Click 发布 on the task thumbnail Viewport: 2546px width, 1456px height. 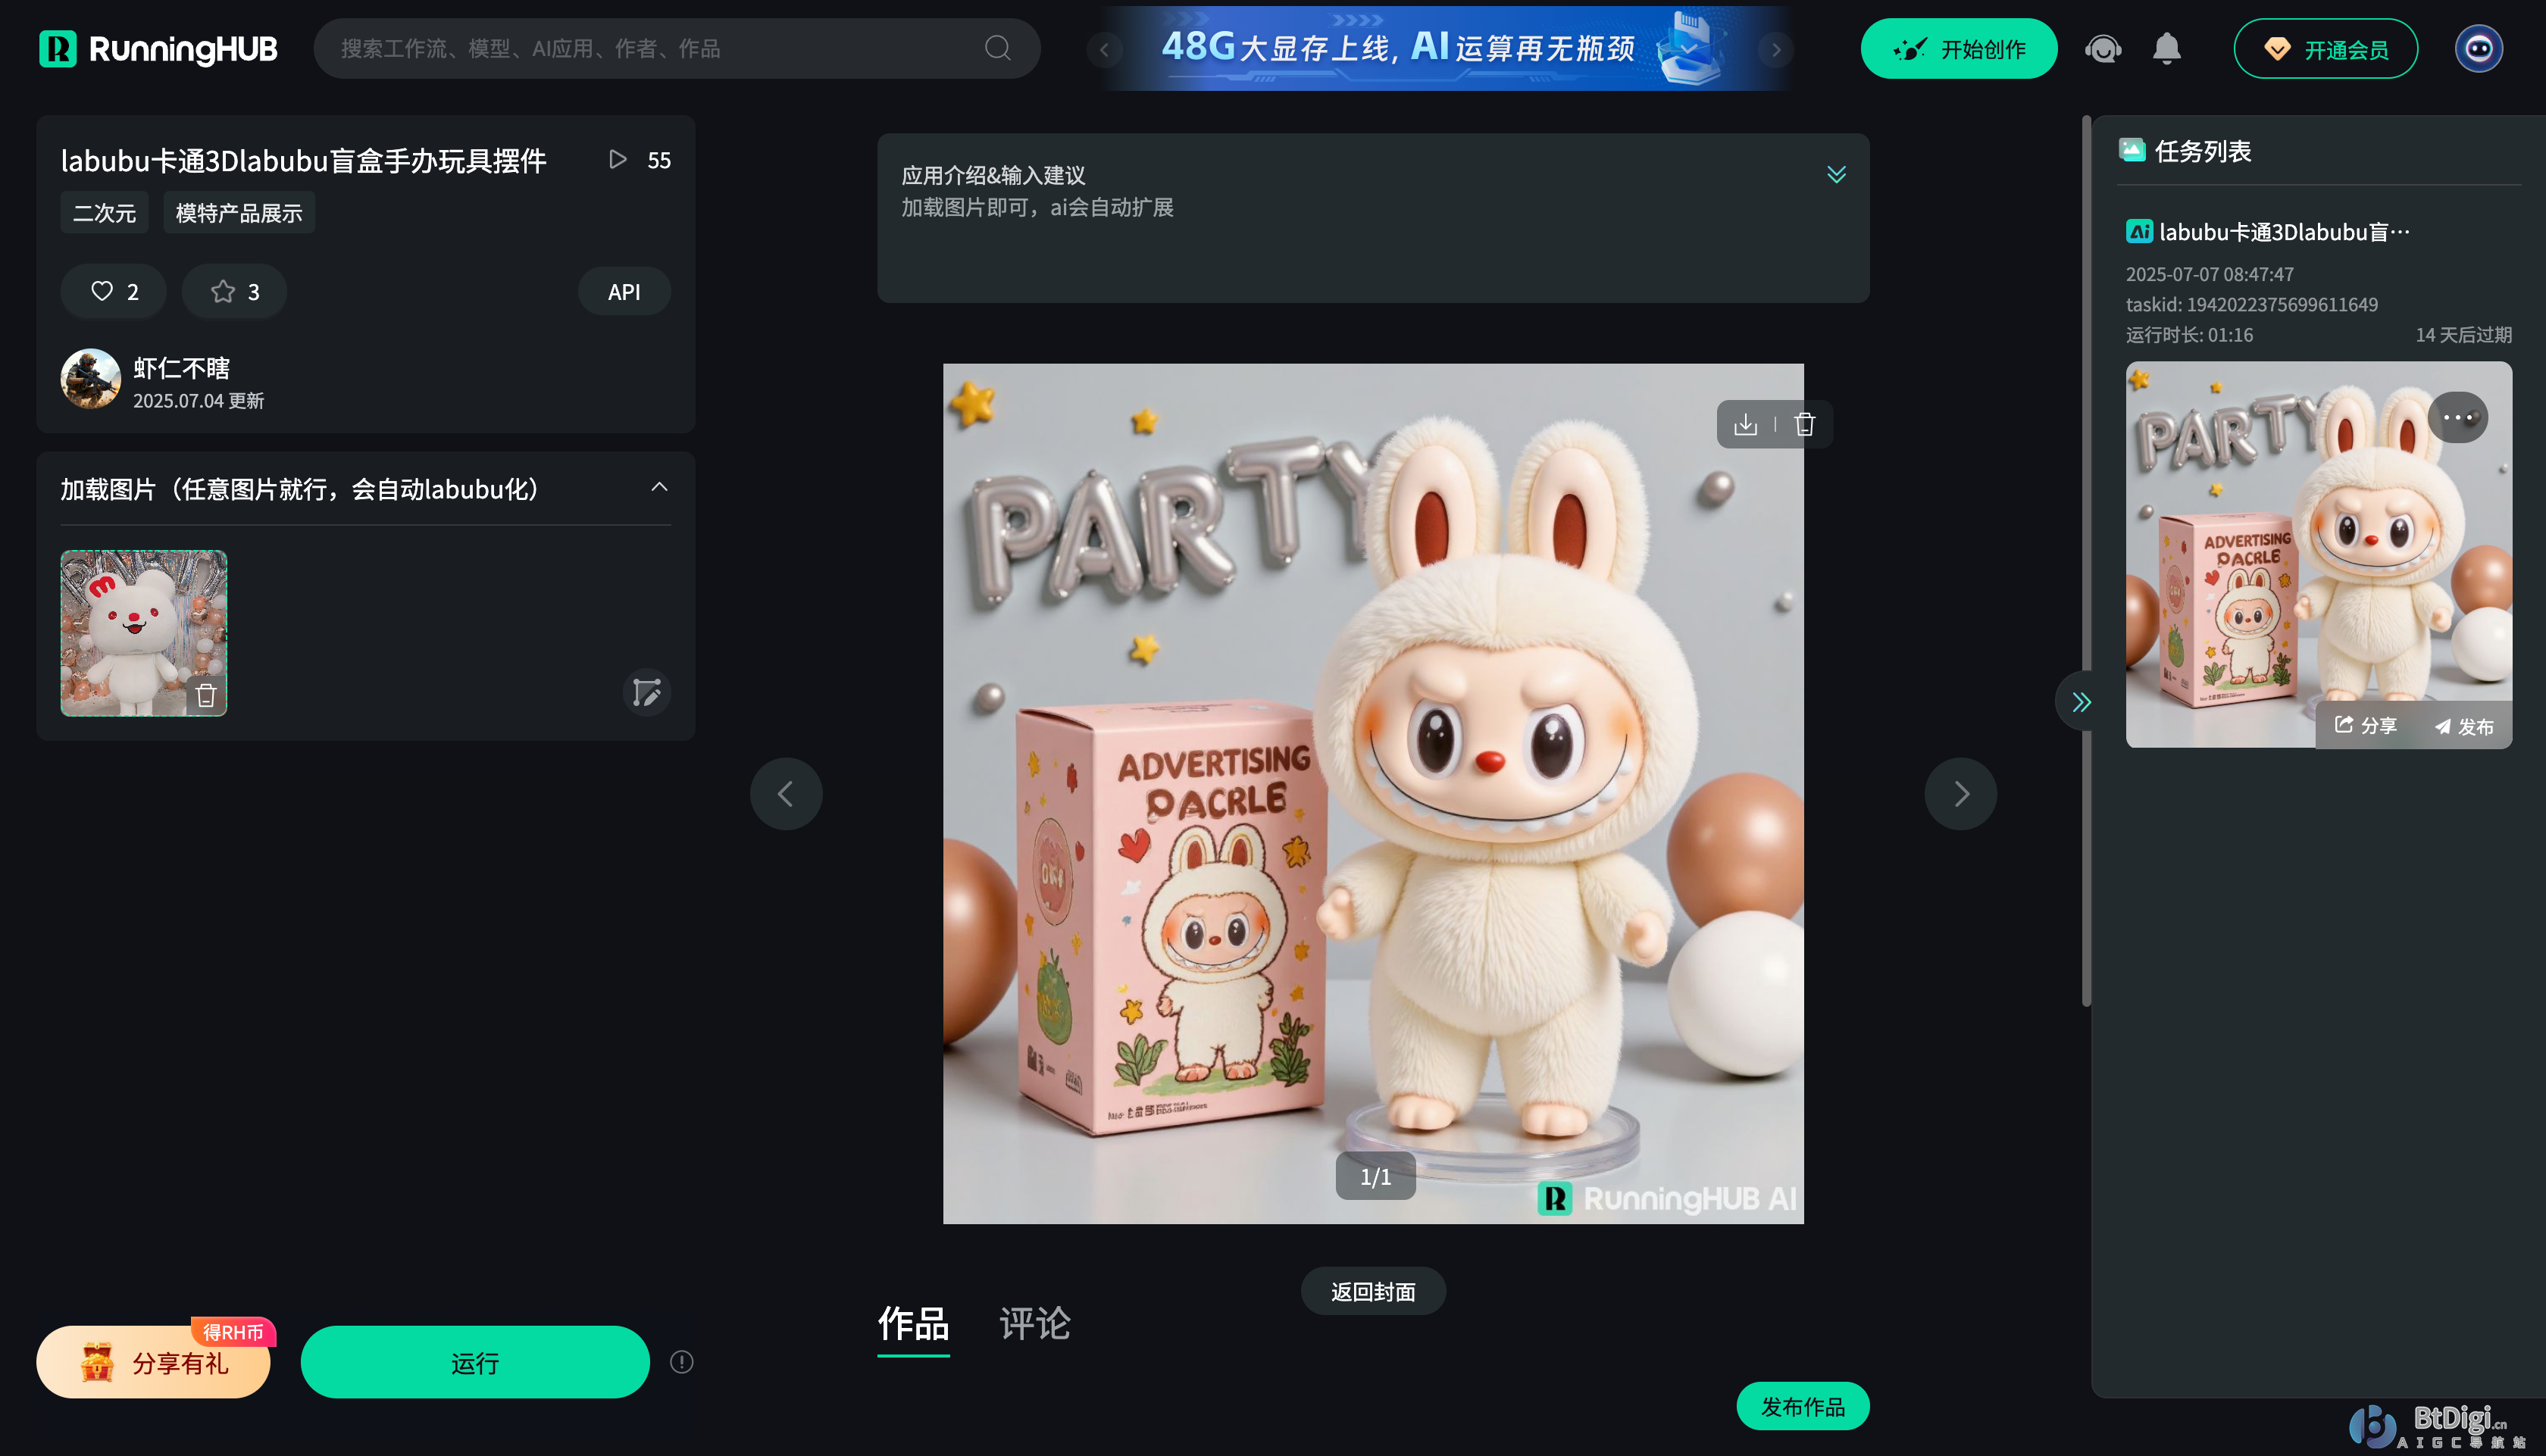[x=2464, y=726]
